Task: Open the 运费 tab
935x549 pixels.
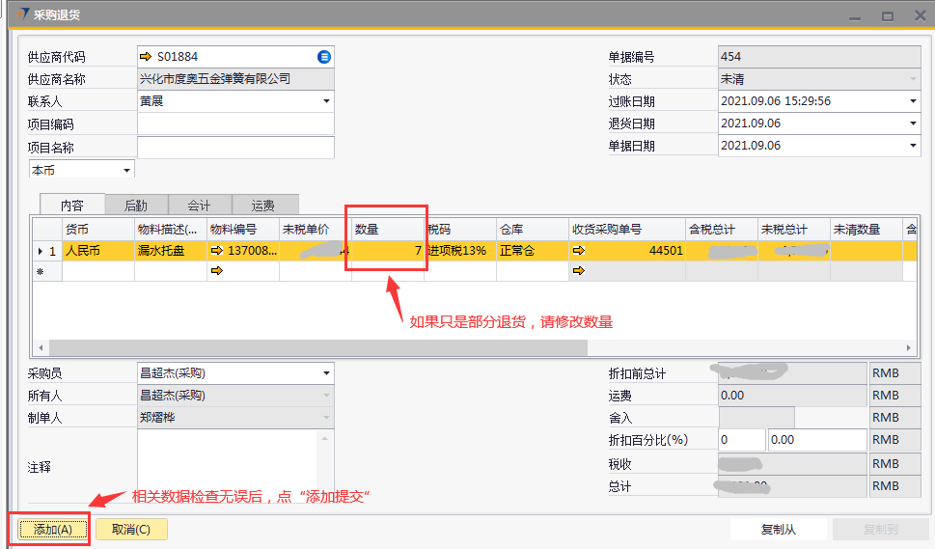Action: pos(262,205)
